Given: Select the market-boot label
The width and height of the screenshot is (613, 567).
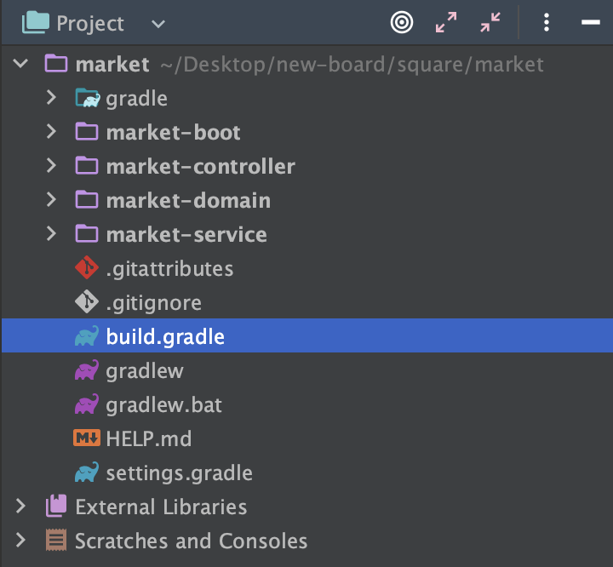Looking at the screenshot, I should (x=173, y=133).
